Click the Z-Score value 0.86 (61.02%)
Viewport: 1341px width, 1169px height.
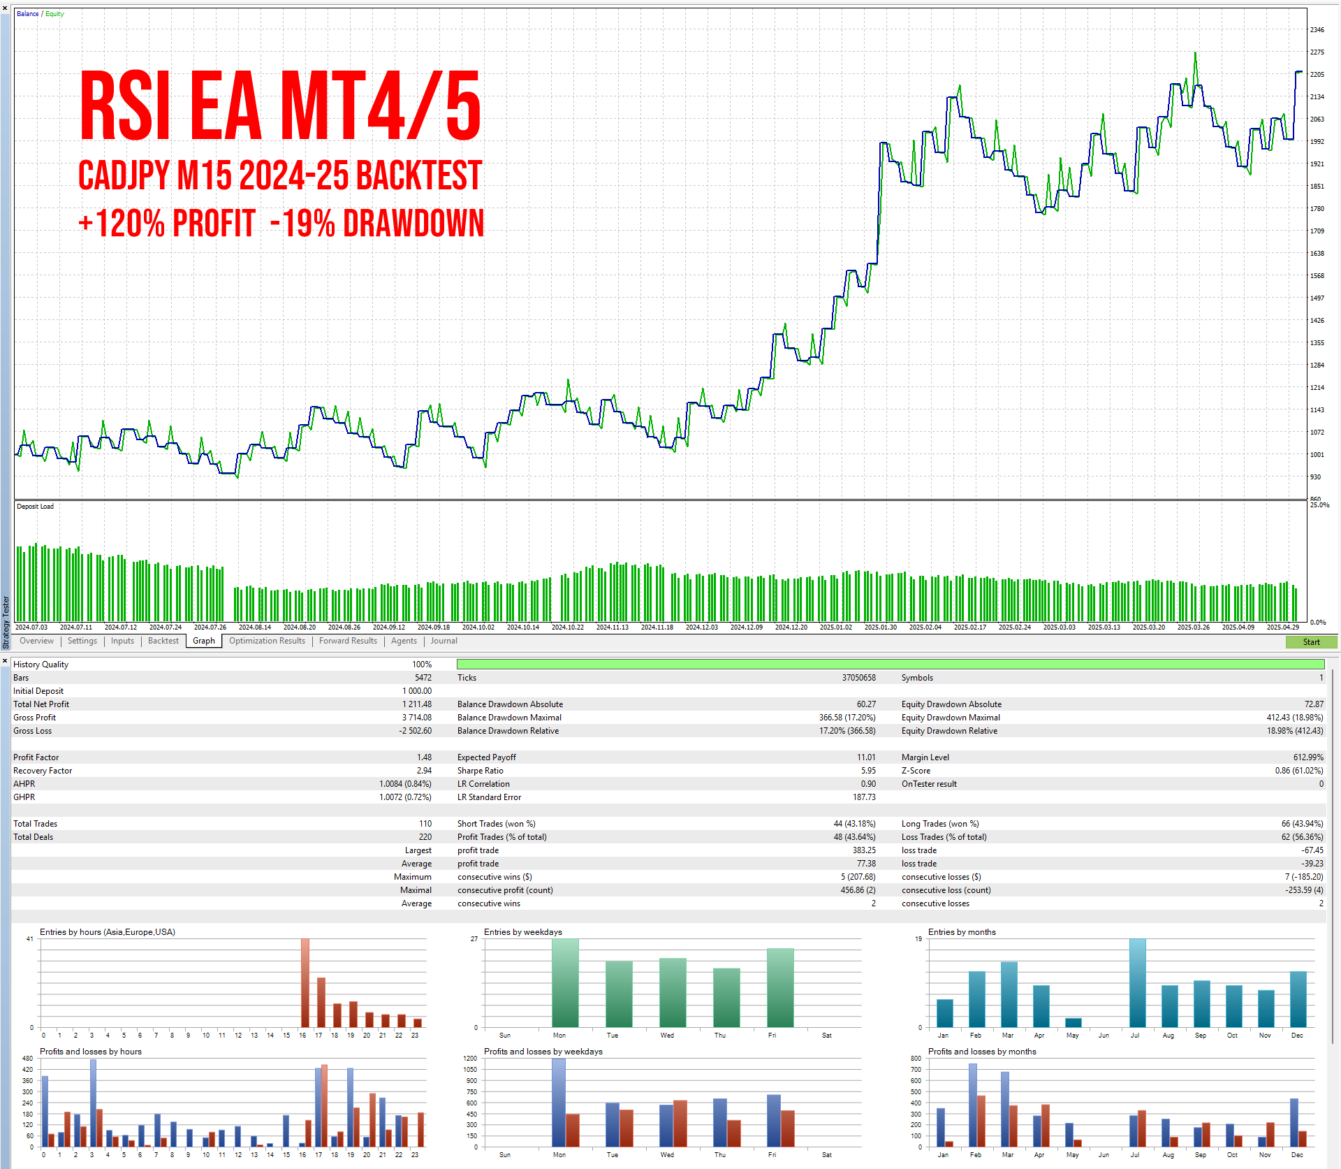point(1299,771)
